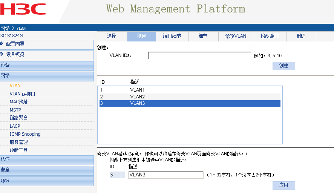334x193 pixels.
Task: Click 网络 in the breadcrumb bar
Action: click(5, 28)
